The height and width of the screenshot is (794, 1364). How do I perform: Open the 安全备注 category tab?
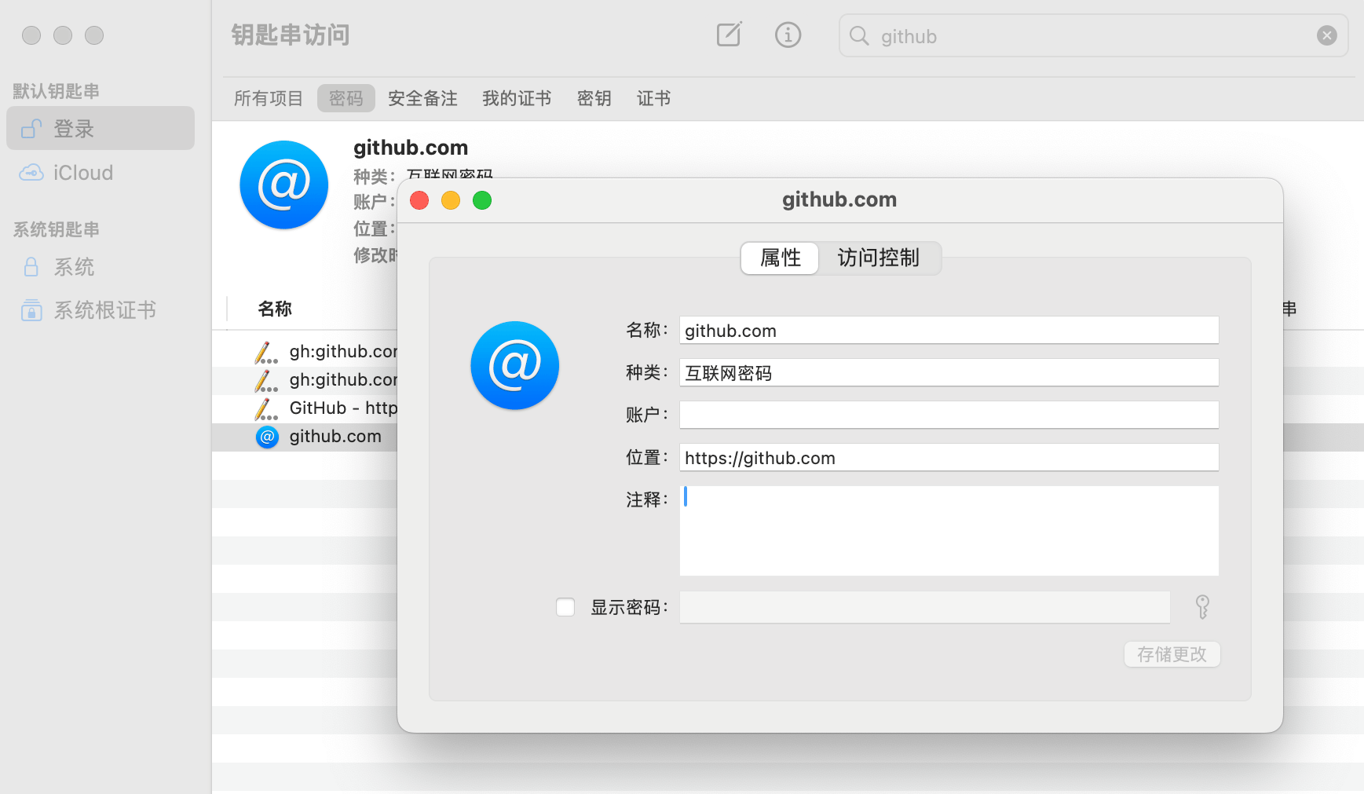(x=422, y=98)
